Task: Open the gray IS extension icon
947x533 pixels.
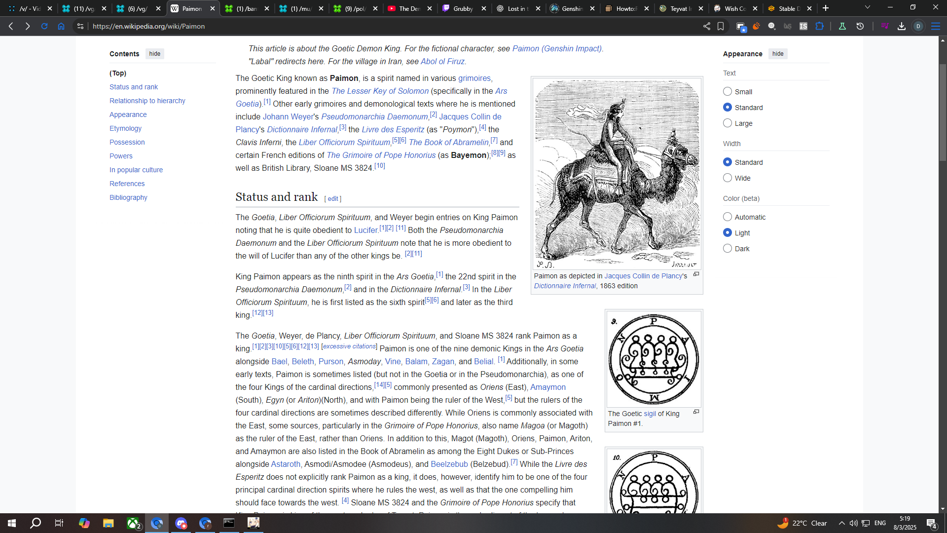Action: coord(803,26)
